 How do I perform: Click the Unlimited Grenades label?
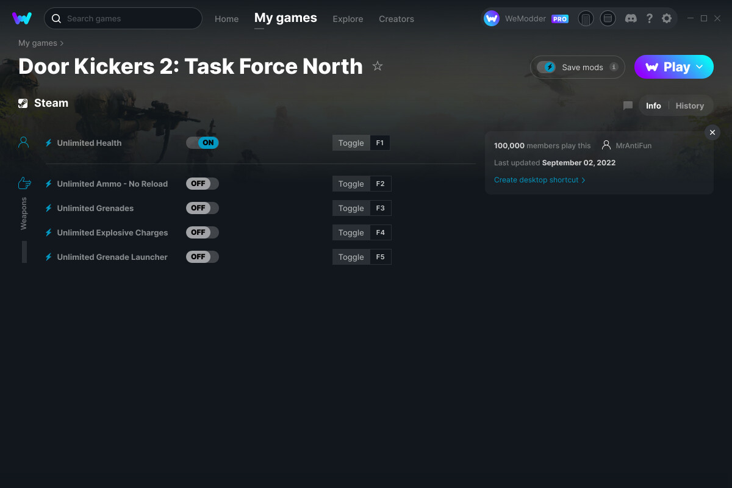95,208
